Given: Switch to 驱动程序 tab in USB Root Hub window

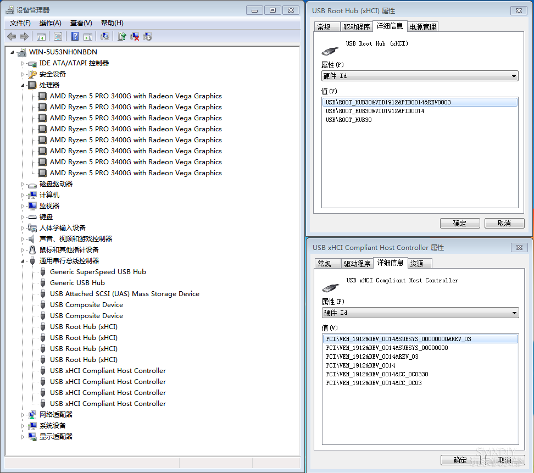Looking at the screenshot, I should point(357,27).
